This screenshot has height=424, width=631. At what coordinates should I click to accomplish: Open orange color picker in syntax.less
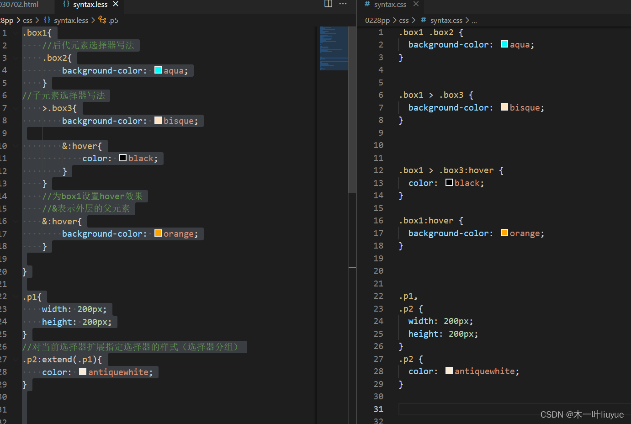coord(158,233)
